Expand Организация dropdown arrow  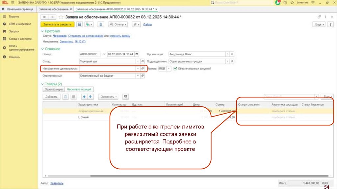[x=227, y=54]
